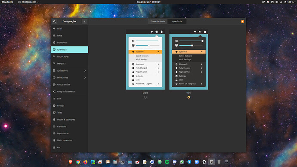Open the clock and calendar in top bar
Screen dimensions: 297x167
click(148, 2)
